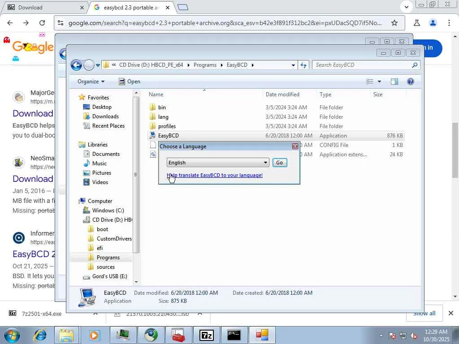Open CustomDrivers folder in tree
The height and width of the screenshot is (344, 459).
(114, 238)
